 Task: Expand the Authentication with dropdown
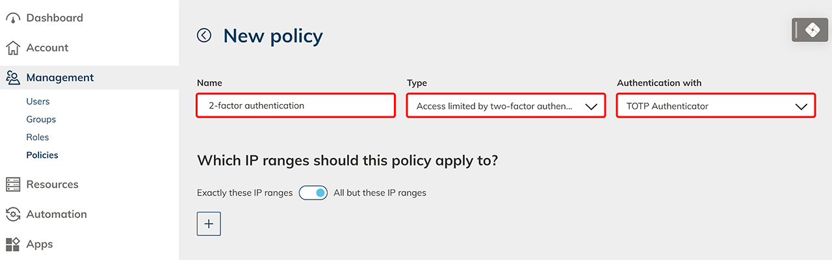coord(716,106)
